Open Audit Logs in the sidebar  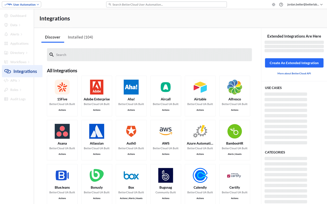point(18,99)
